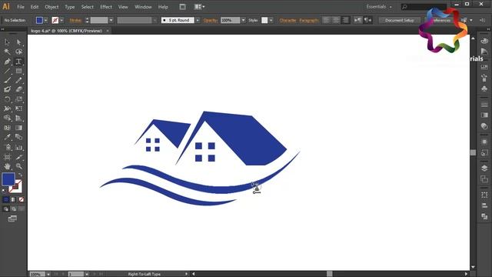Select the Magic Wand tool
This screenshot has height=277, width=492.
7,52
